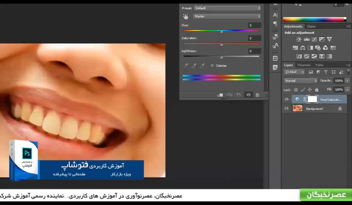Hide the Background layer
The height and width of the screenshot is (205, 352).
pyautogui.click(x=287, y=108)
